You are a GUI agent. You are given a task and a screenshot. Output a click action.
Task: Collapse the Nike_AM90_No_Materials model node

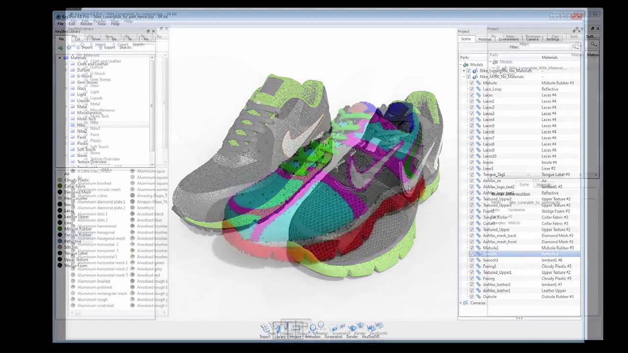coord(464,77)
